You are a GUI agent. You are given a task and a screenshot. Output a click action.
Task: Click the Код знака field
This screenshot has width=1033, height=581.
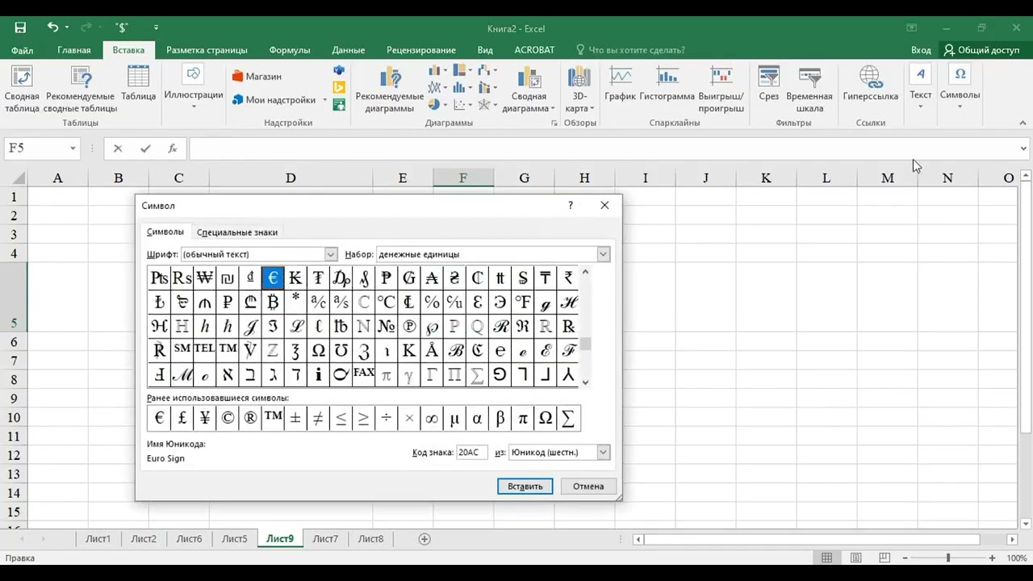[x=472, y=452]
